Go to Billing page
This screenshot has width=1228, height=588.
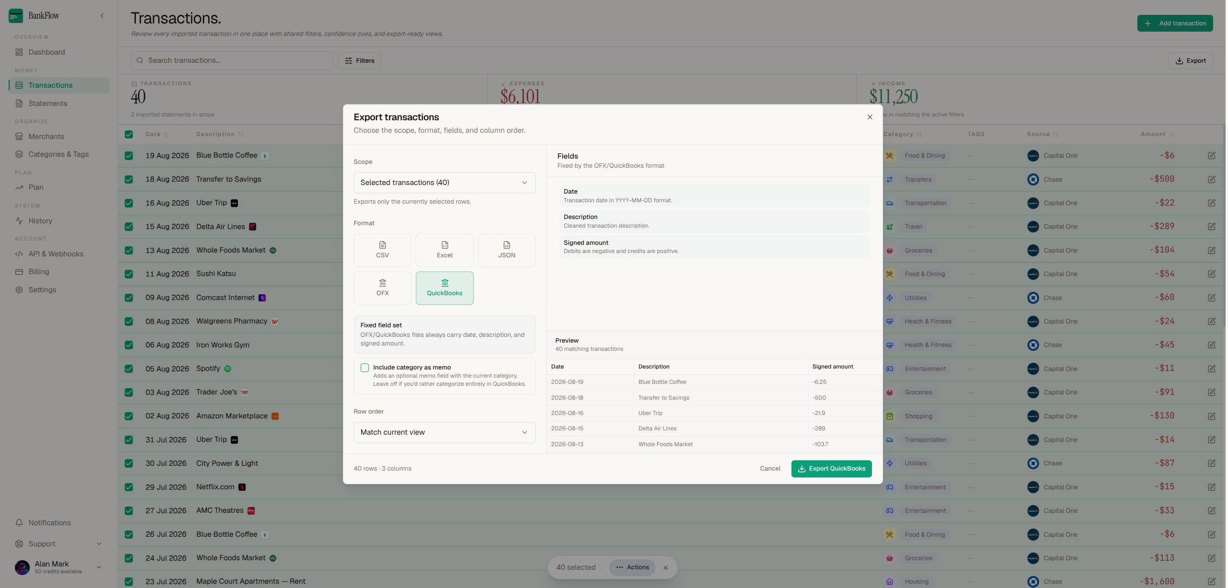[59, 272]
